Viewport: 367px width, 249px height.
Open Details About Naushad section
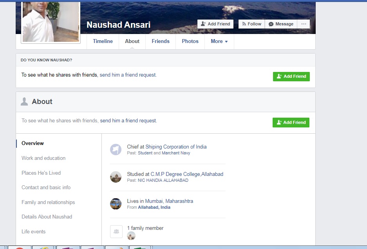[x=47, y=217]
